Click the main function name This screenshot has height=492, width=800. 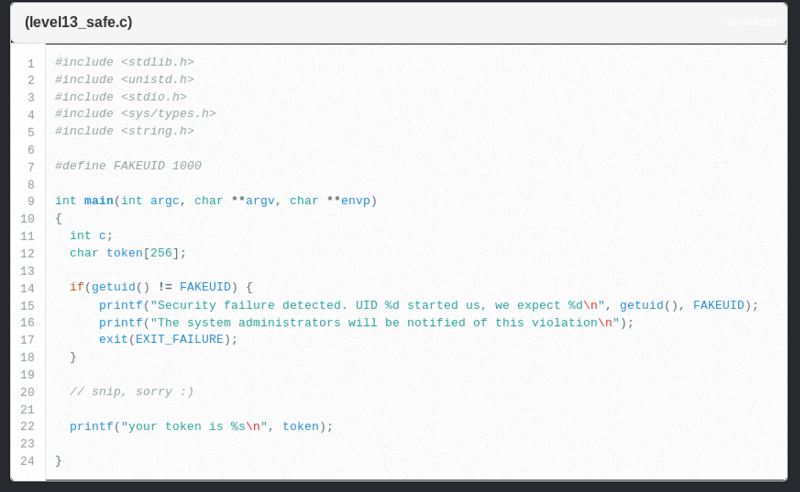[x=98, y=200]
